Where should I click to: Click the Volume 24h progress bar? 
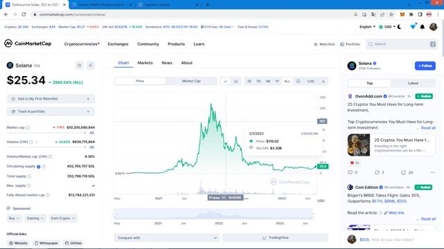click(x=46, y=147)
